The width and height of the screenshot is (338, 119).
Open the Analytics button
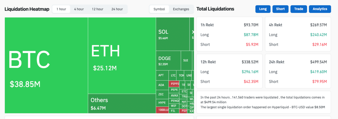coord(320,9)
